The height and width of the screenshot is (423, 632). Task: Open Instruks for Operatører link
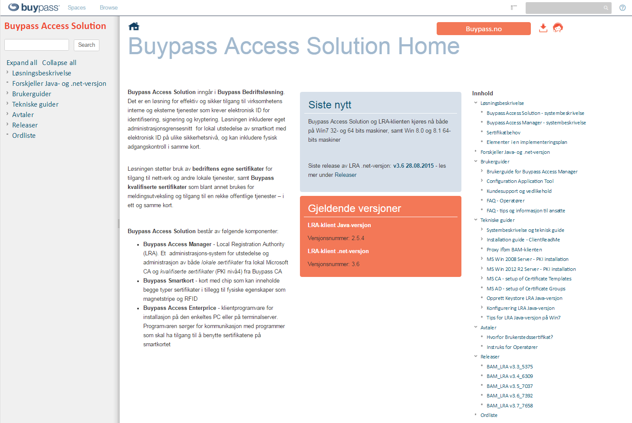pos(512,347)
